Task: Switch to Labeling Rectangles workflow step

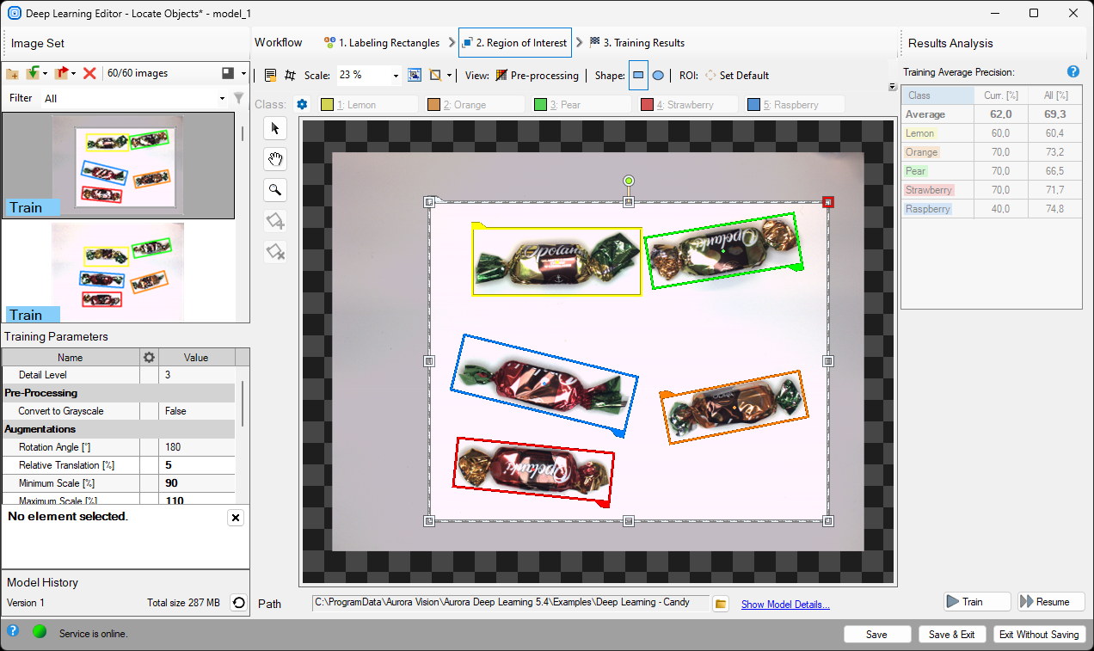Action: [x=382, y=43]
